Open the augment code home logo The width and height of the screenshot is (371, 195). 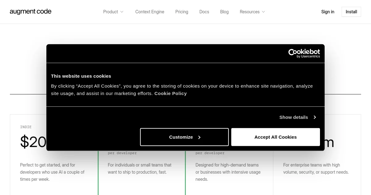(x=31, y=12)
